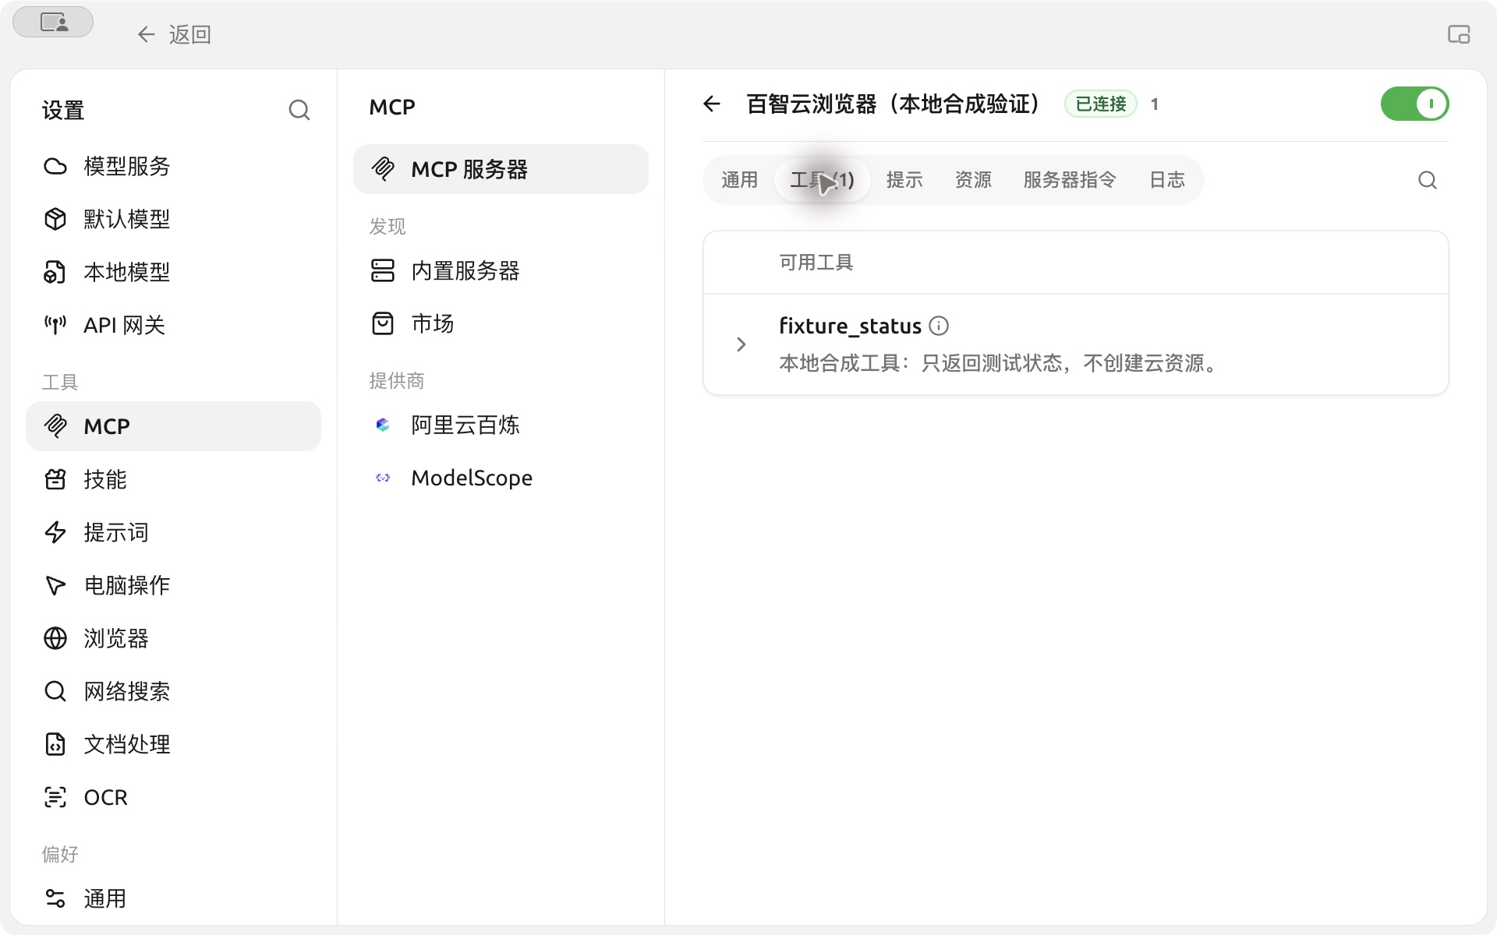
Task: Click the profile screen icon top left
Action: point(53,22)
